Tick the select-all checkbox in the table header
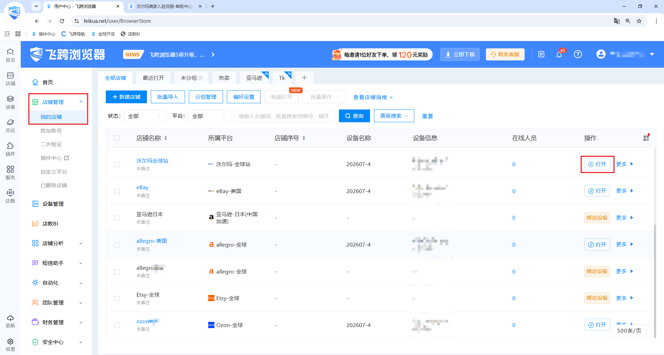 [117, 138]
